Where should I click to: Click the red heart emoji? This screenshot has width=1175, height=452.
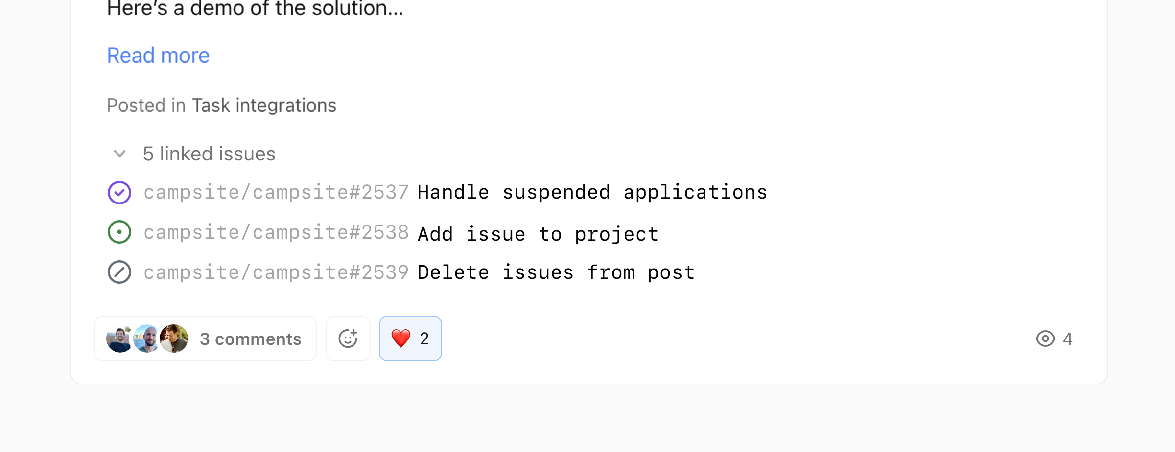click(x=401, y=339)
